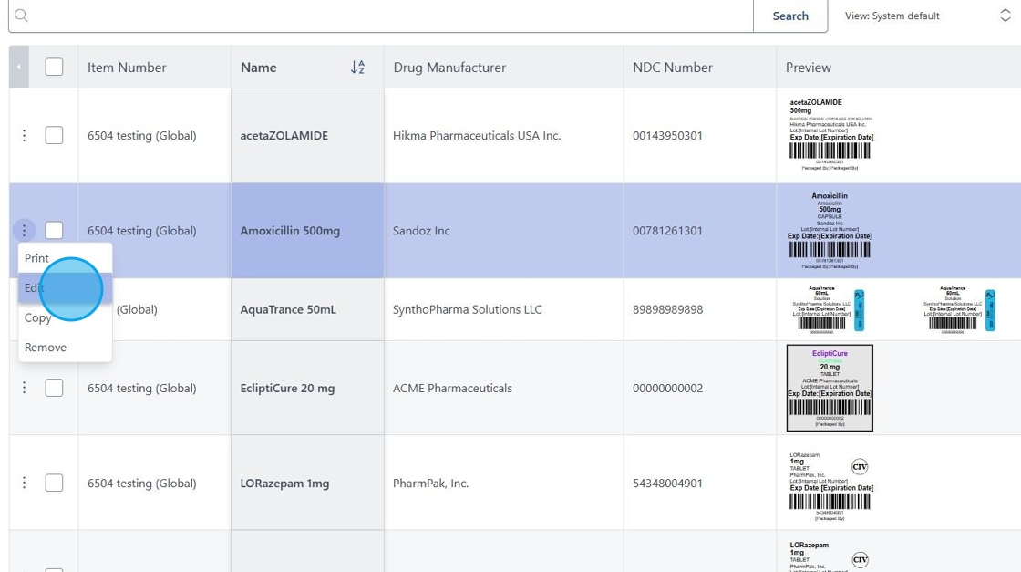
Task: Open row menu for LORazepam 1mg
Action: point(24,483)
